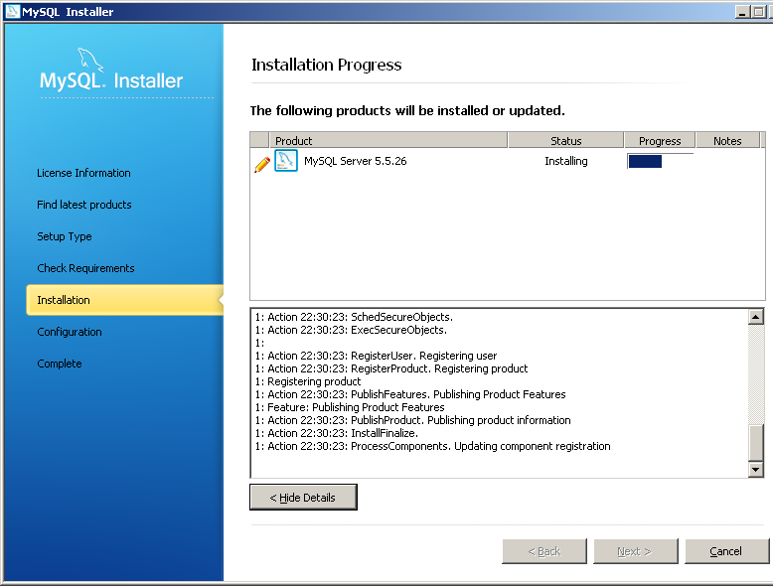Click the RegisterUser log line

pos(377,356)
